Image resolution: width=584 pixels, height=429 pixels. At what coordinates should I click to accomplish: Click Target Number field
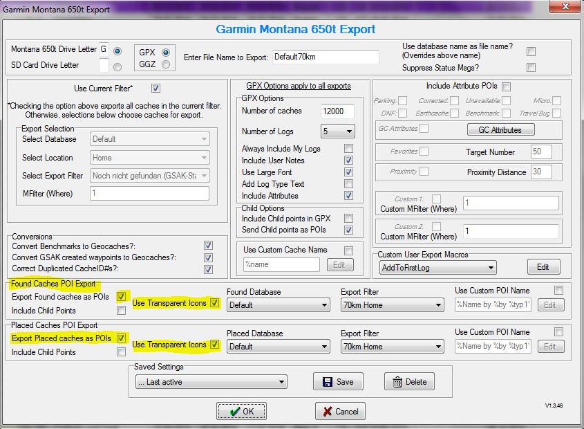tap(541, 152)
